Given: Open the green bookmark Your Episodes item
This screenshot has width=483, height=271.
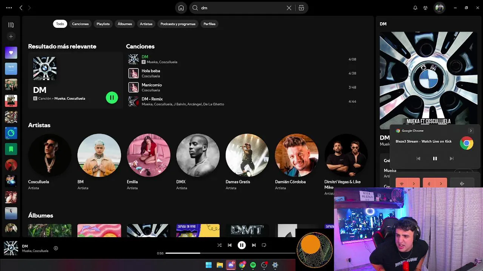Looking at the screenshot, I should (x=11, y=149).
